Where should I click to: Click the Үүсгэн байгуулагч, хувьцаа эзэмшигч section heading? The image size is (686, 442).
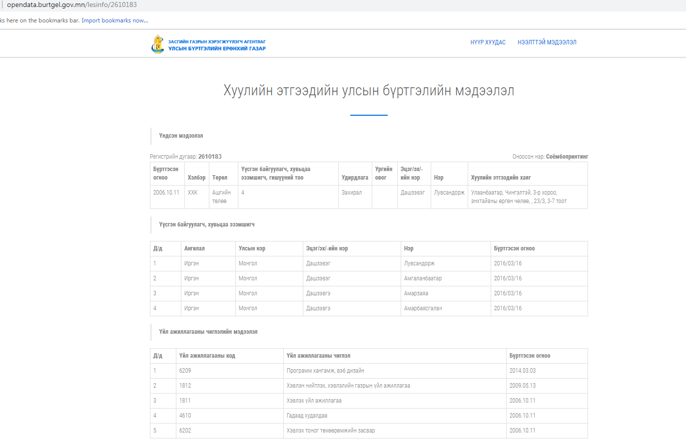207,224
